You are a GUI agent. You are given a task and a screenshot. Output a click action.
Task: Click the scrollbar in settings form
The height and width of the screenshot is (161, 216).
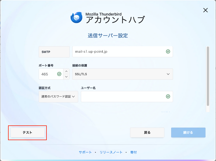click(x=208, y=76)
